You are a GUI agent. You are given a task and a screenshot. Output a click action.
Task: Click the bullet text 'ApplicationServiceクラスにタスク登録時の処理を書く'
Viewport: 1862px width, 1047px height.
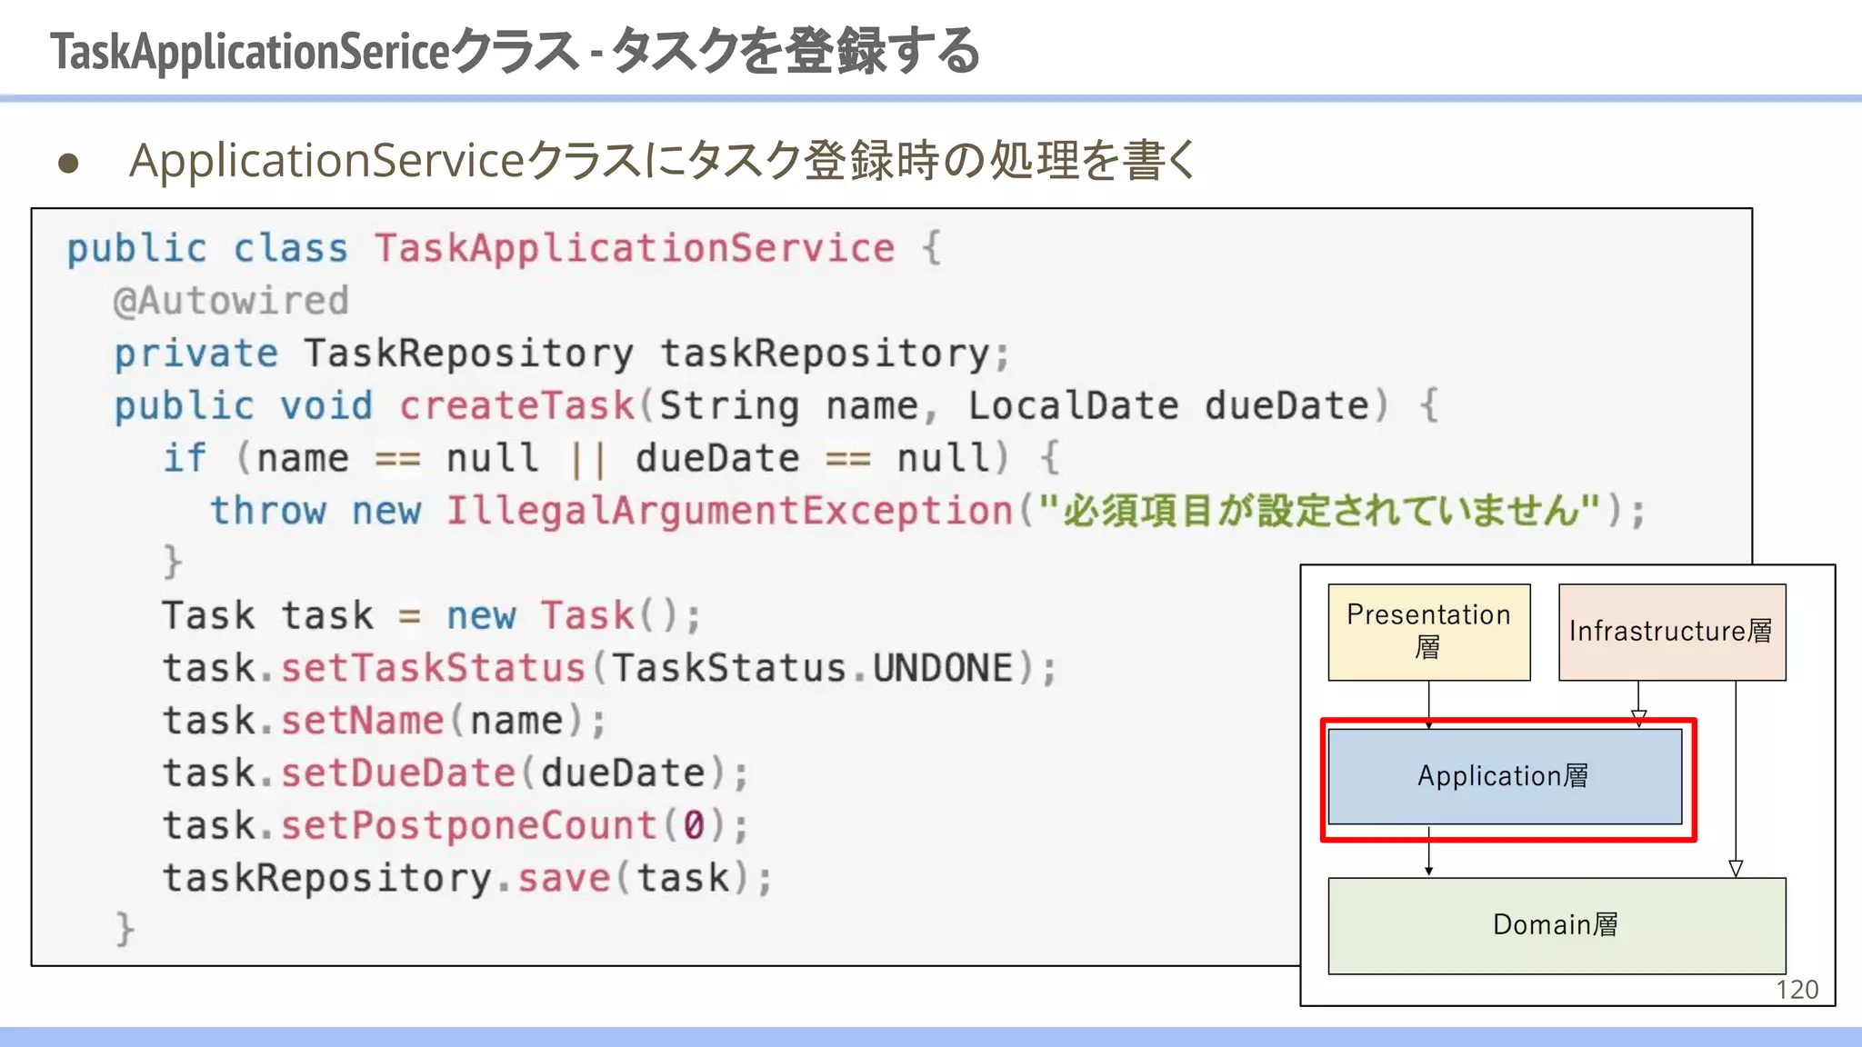tap(664, 161)
